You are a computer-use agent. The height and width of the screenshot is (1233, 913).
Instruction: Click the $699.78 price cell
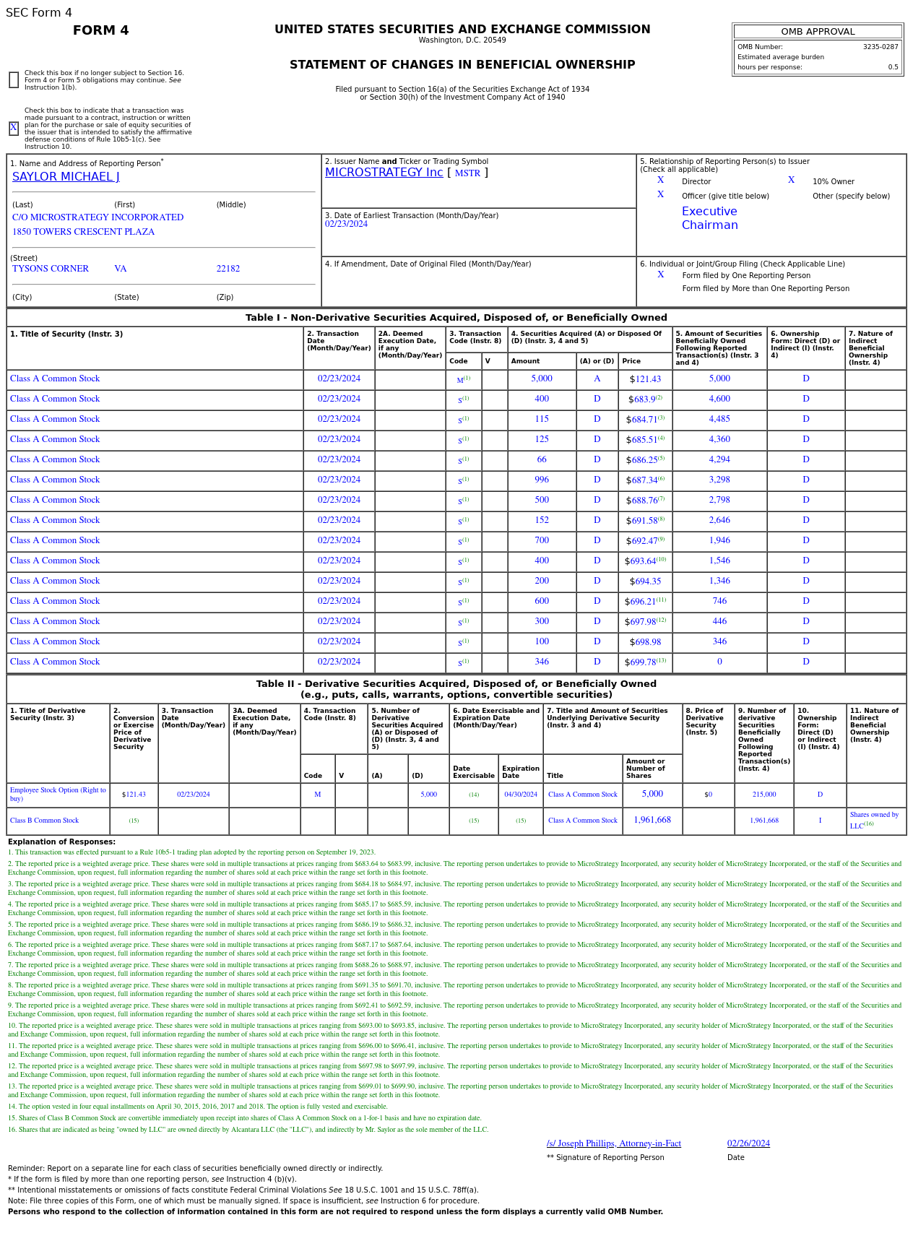pyautogui.click(x=645, y=662)
